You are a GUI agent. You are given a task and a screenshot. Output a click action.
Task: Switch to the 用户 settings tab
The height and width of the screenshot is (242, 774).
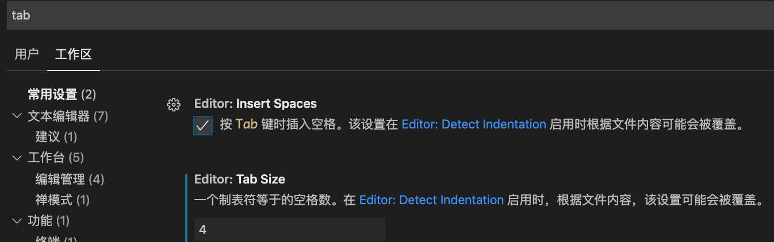pos(26,54)
